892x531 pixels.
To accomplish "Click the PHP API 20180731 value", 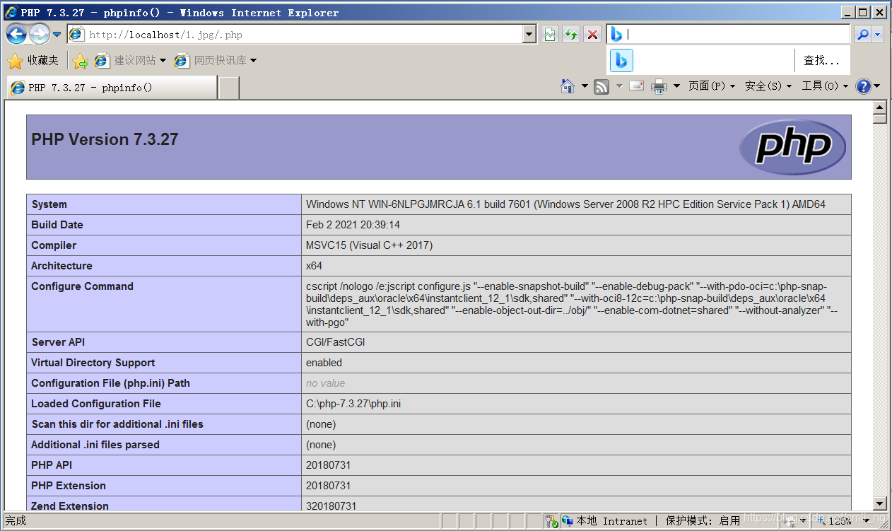I will pos(328,465).
